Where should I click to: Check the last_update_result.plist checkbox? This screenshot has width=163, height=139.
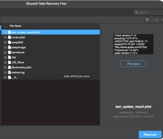(x=5, y=32)
